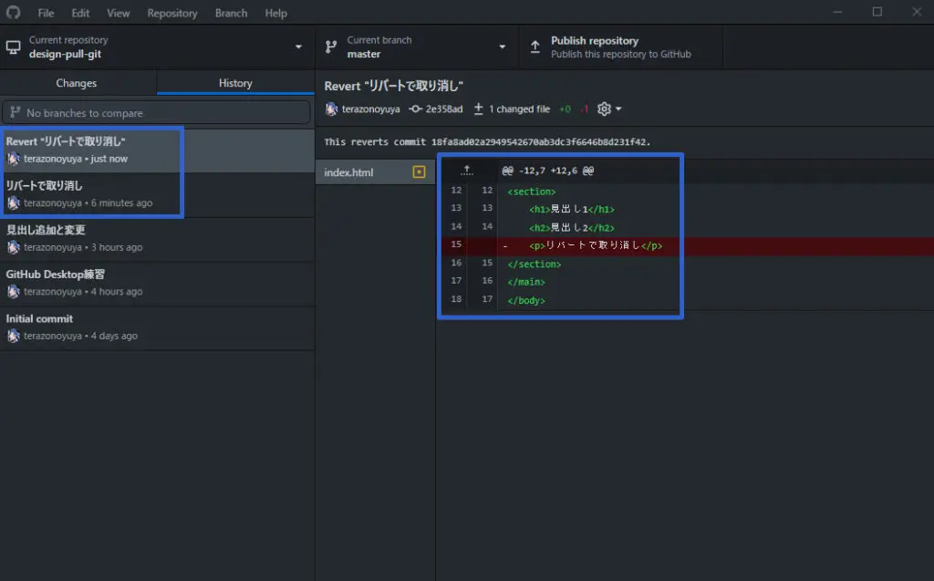Switch to the Changes tab

[77, 83]
